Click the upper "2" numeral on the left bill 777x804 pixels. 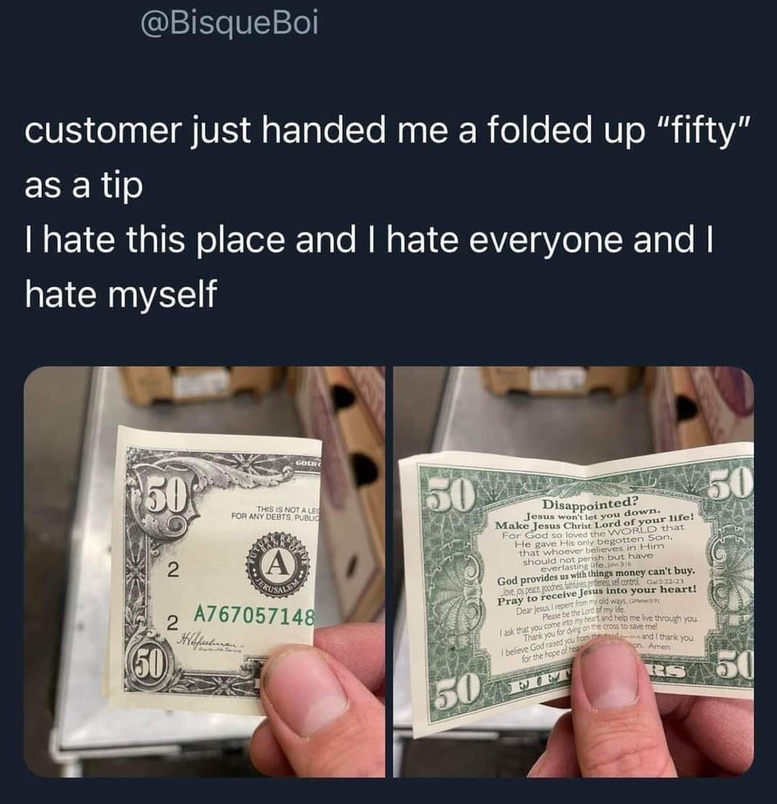point(174,569)
